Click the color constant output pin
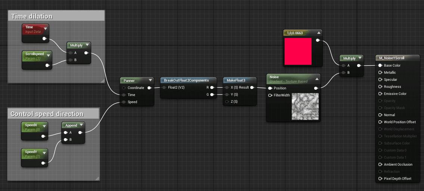The image size is (424, 191). [318, 41]
